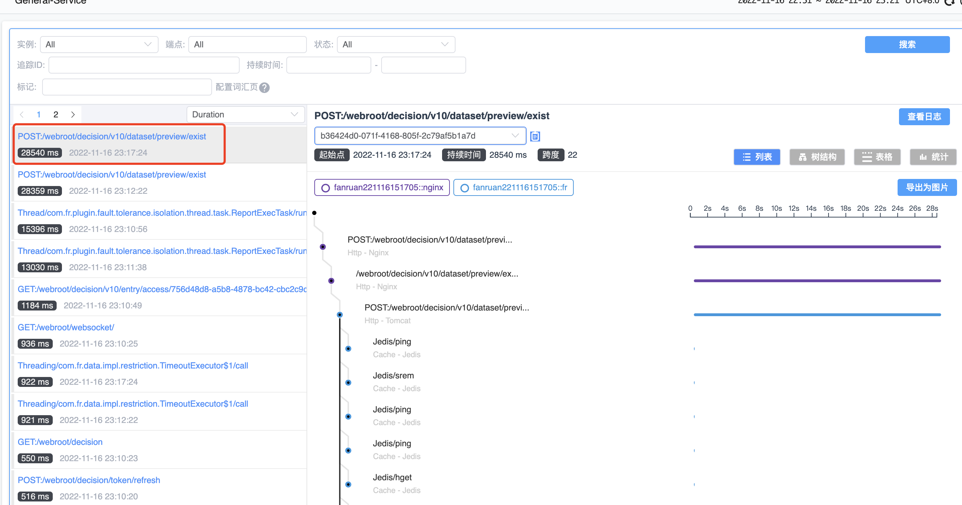Toggle the fanruan221116151705::fr service filter

tap(513, 187)
